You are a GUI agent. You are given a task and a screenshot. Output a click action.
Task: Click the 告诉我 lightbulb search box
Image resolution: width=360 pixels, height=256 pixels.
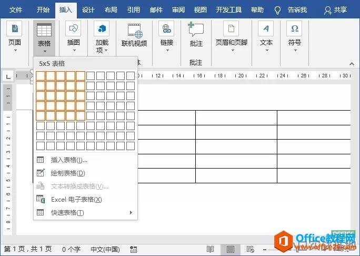pyautogui.click(x=291, y=10)
